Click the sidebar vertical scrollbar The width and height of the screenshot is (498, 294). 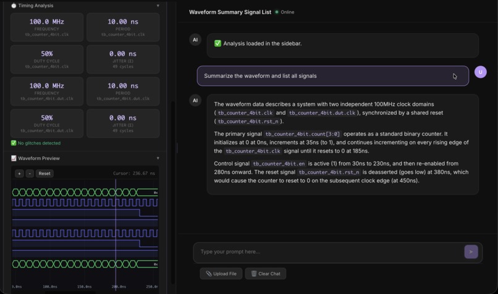173,192
